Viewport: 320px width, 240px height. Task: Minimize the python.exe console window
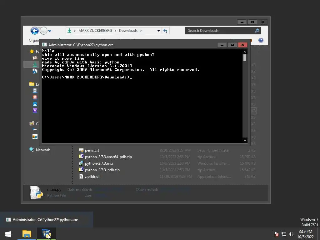(x=222, y=45)
